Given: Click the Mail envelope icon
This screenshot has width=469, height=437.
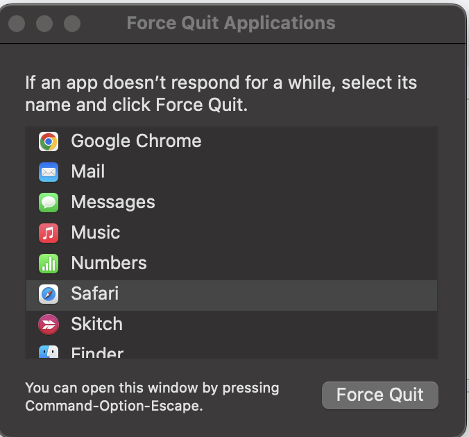Looking at the screenshot, I should click(48, 171).
